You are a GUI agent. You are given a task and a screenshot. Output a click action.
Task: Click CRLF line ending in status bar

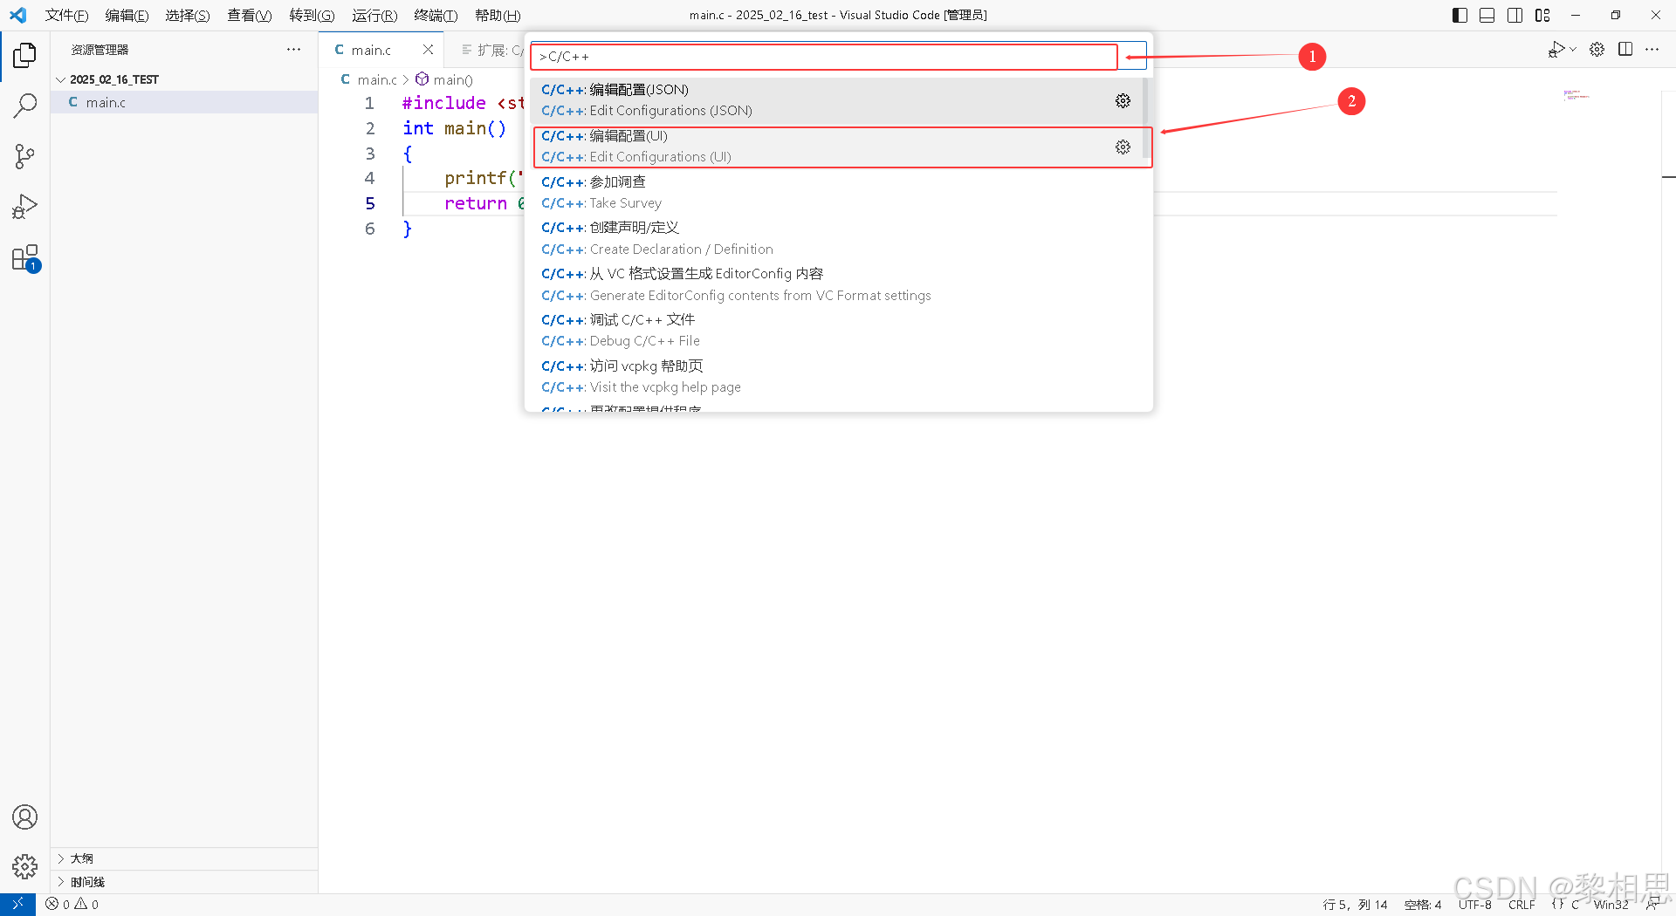click(1521, 905)
